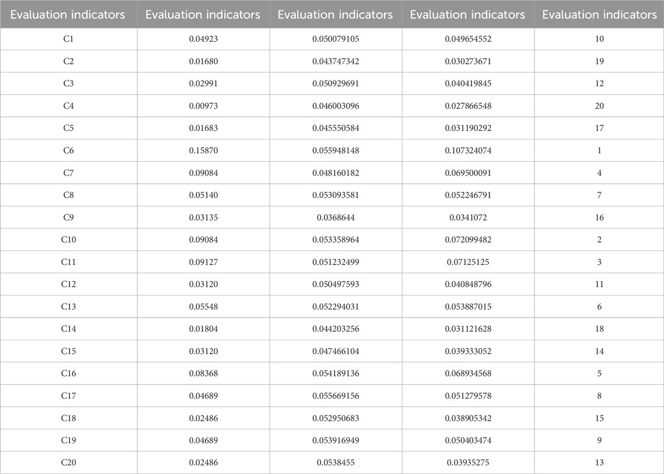Viewport: 664px width, 474px height.
Task: Click the cell showing 0.15870
Action: (x=203, y=151)
